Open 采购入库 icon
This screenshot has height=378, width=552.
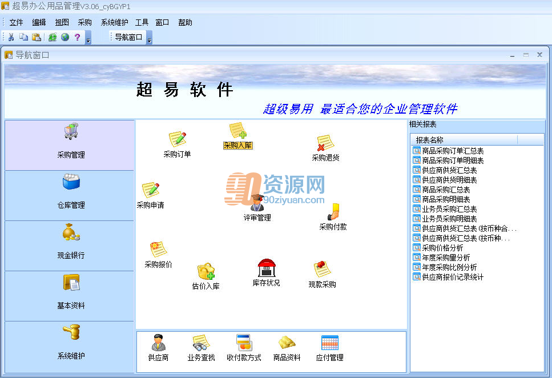tap(238, 130)
